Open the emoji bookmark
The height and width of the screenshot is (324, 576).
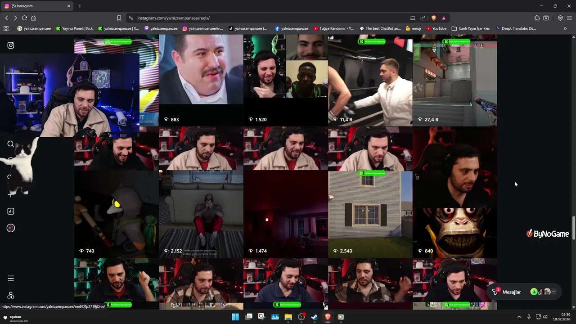[413, 28]
